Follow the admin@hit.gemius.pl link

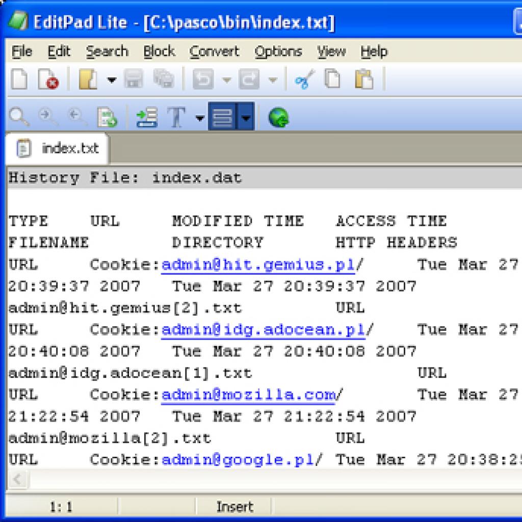(258, 265)
